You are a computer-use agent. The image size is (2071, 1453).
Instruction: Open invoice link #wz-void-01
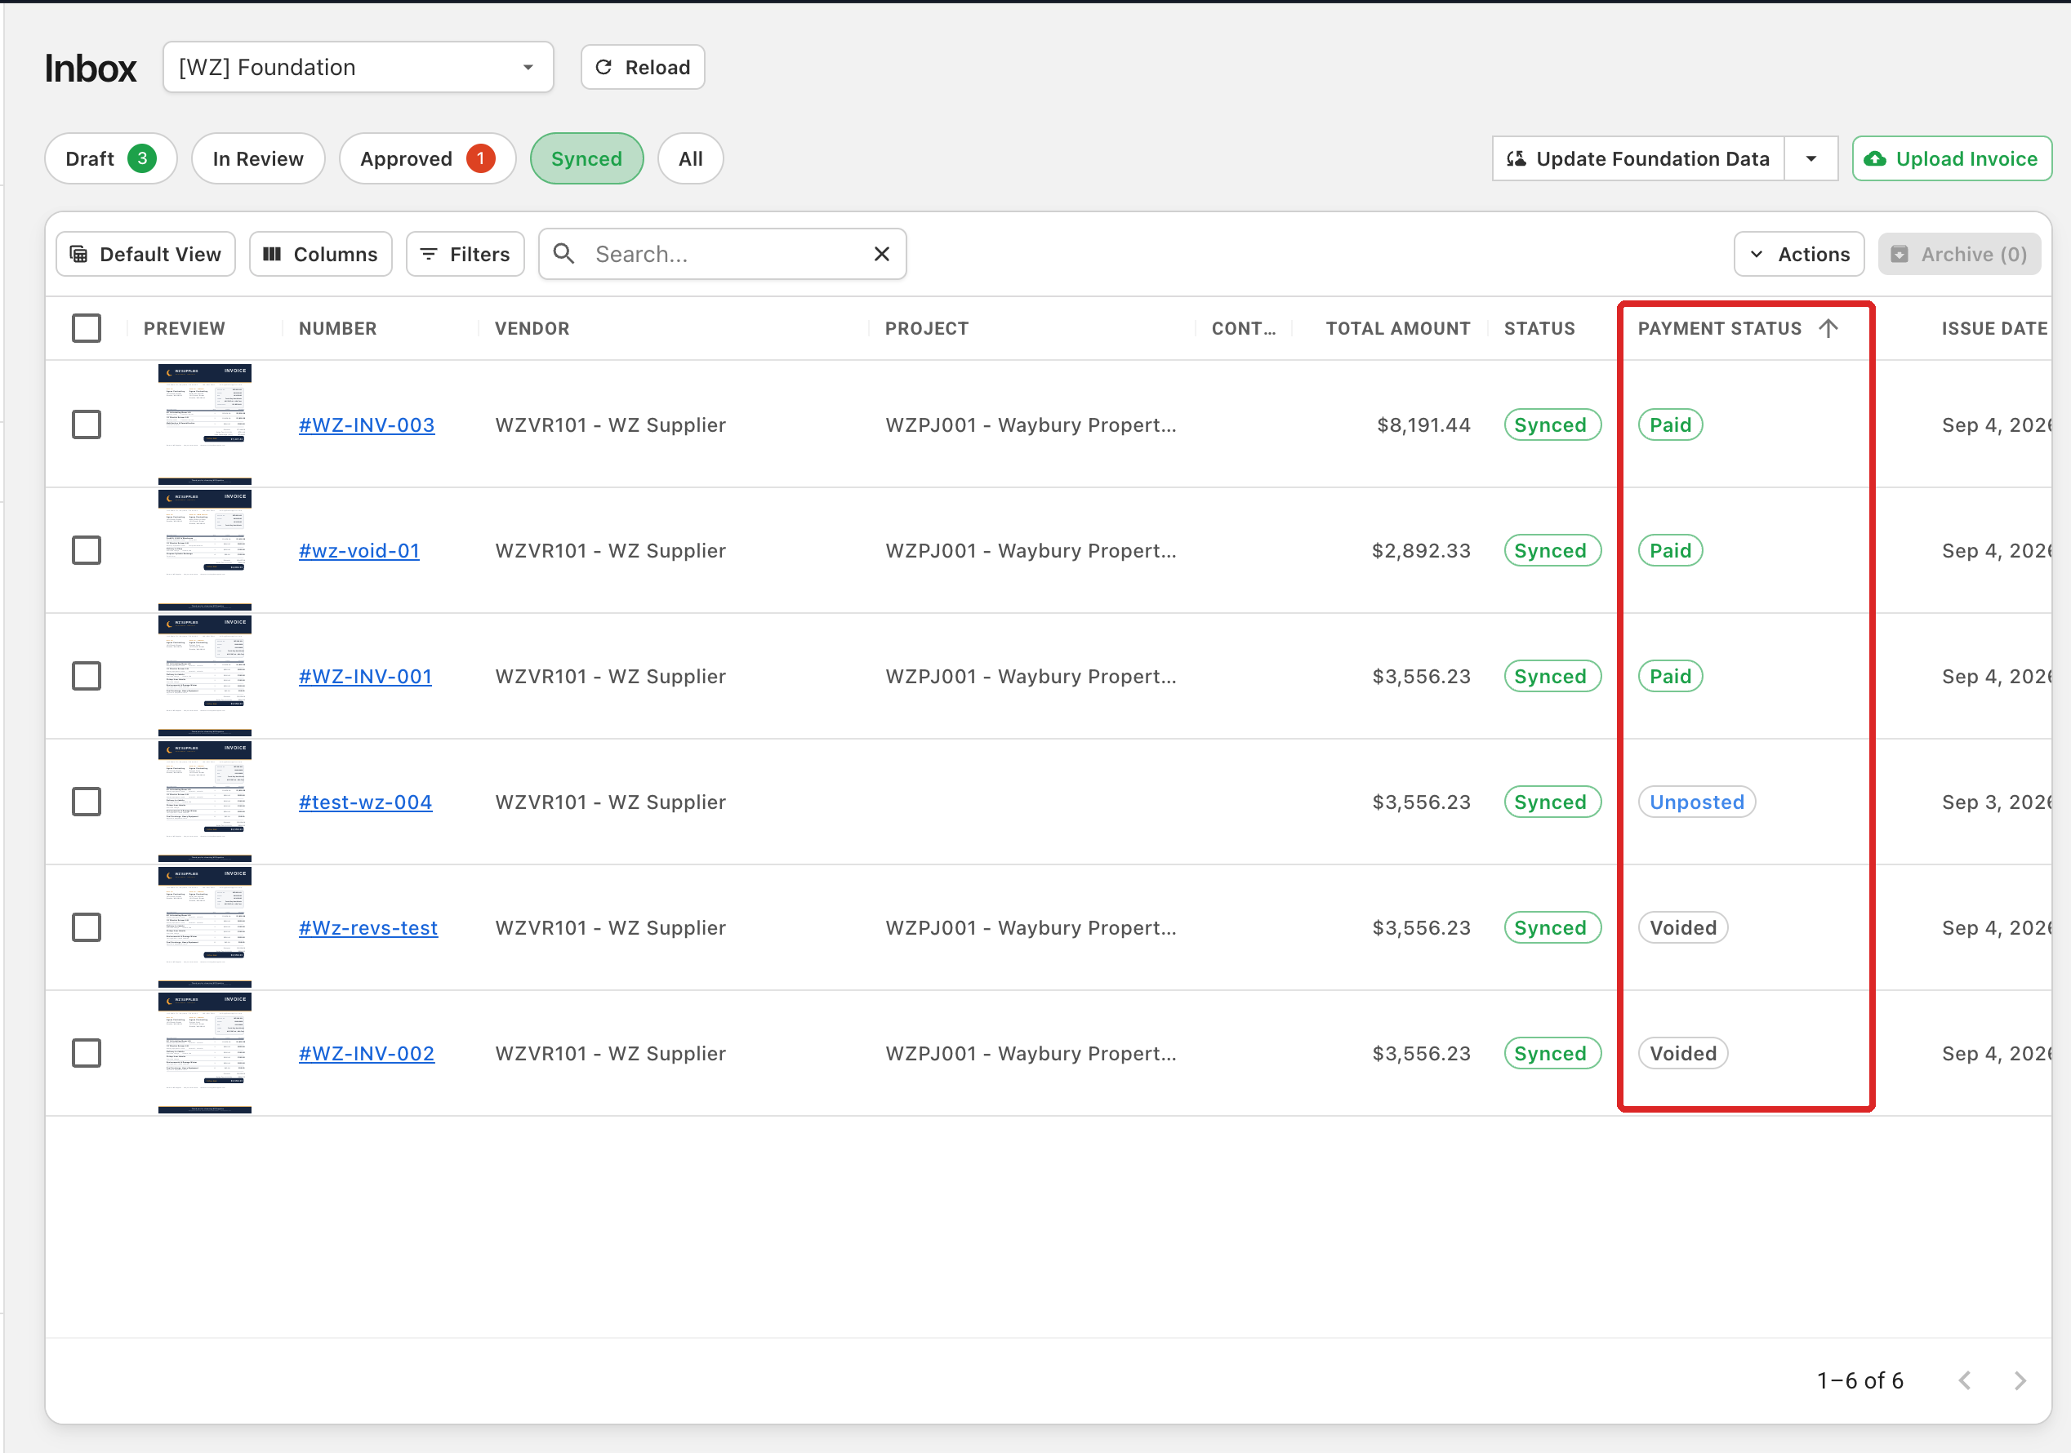[359, 550]
